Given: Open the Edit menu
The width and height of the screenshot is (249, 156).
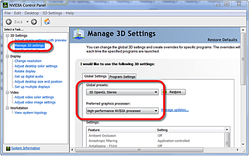Looking at the screenshot, I should point(17,13).
